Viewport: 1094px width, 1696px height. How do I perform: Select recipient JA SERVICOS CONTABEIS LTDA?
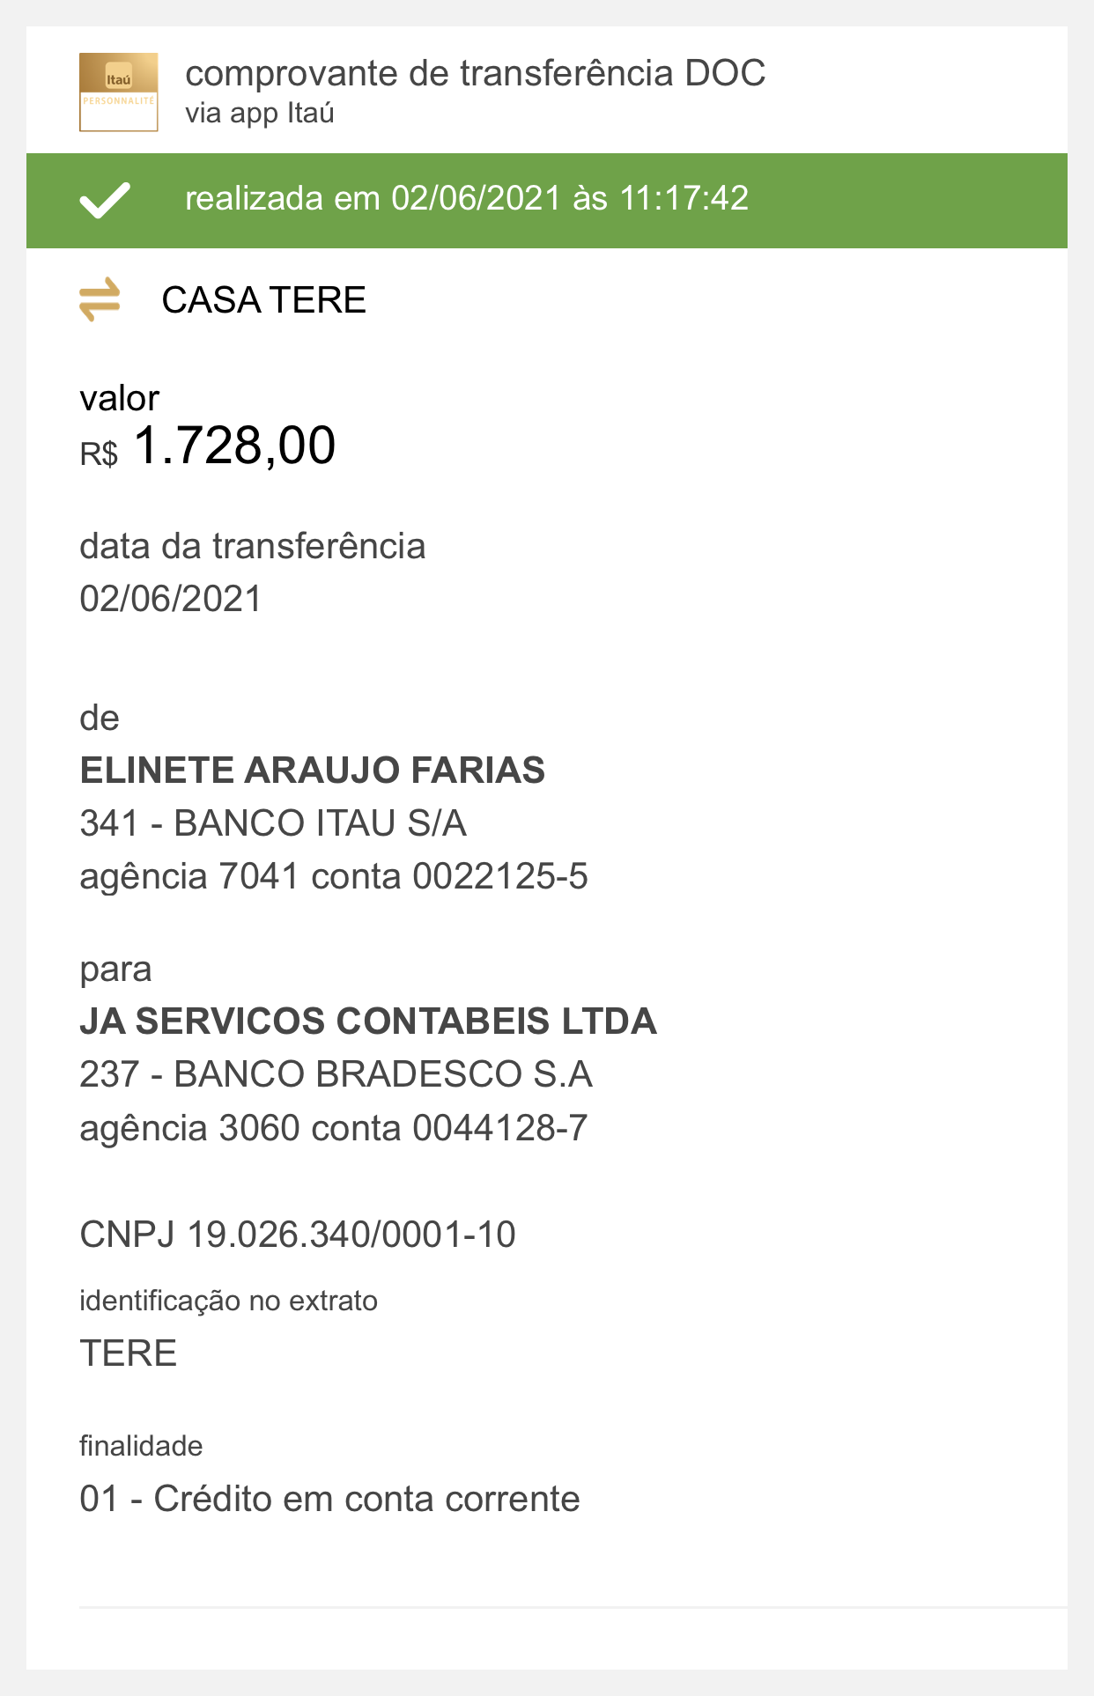point(368,1021)
